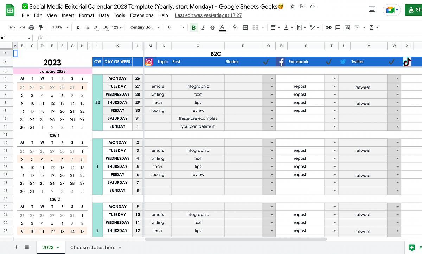Click the Undo icon
The height and width of the screenshot is (254, 422).
coord(13,27)
